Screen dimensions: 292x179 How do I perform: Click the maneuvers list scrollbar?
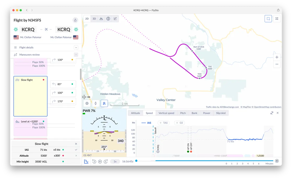(x=81, y=74)
